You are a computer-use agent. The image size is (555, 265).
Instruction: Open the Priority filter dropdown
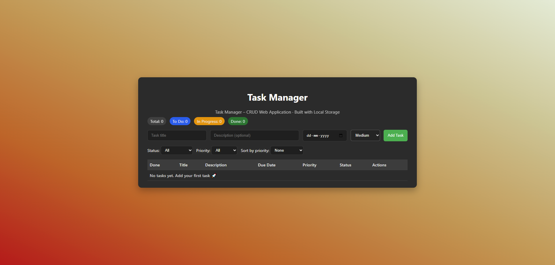coord(224,150)
